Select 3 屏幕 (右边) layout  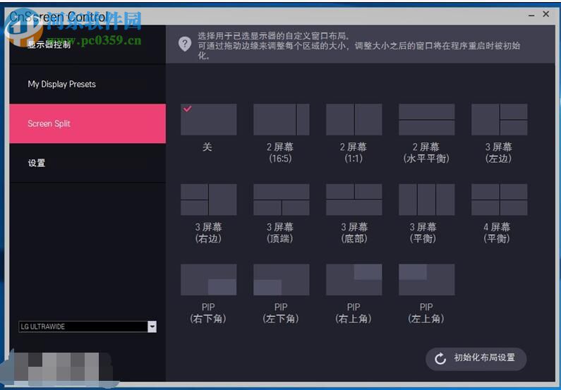pyautogui.click(x=209, y=200)
